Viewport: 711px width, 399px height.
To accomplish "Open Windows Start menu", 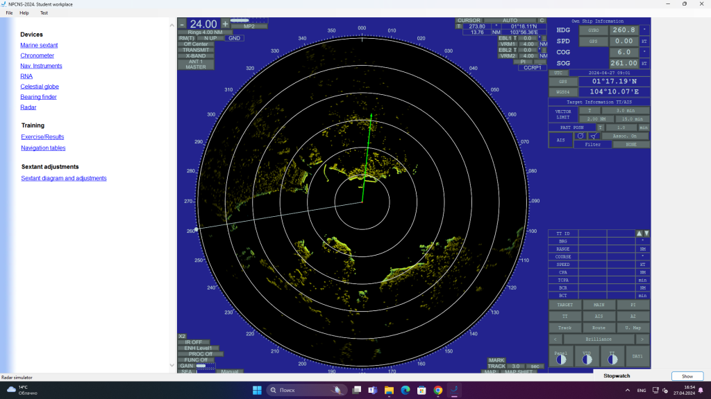I will [x=257, y=390].
